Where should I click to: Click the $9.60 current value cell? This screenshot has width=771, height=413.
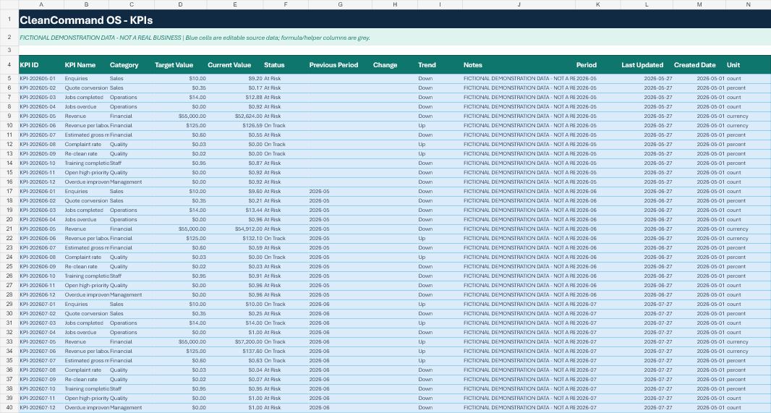[x=235, y=192]
